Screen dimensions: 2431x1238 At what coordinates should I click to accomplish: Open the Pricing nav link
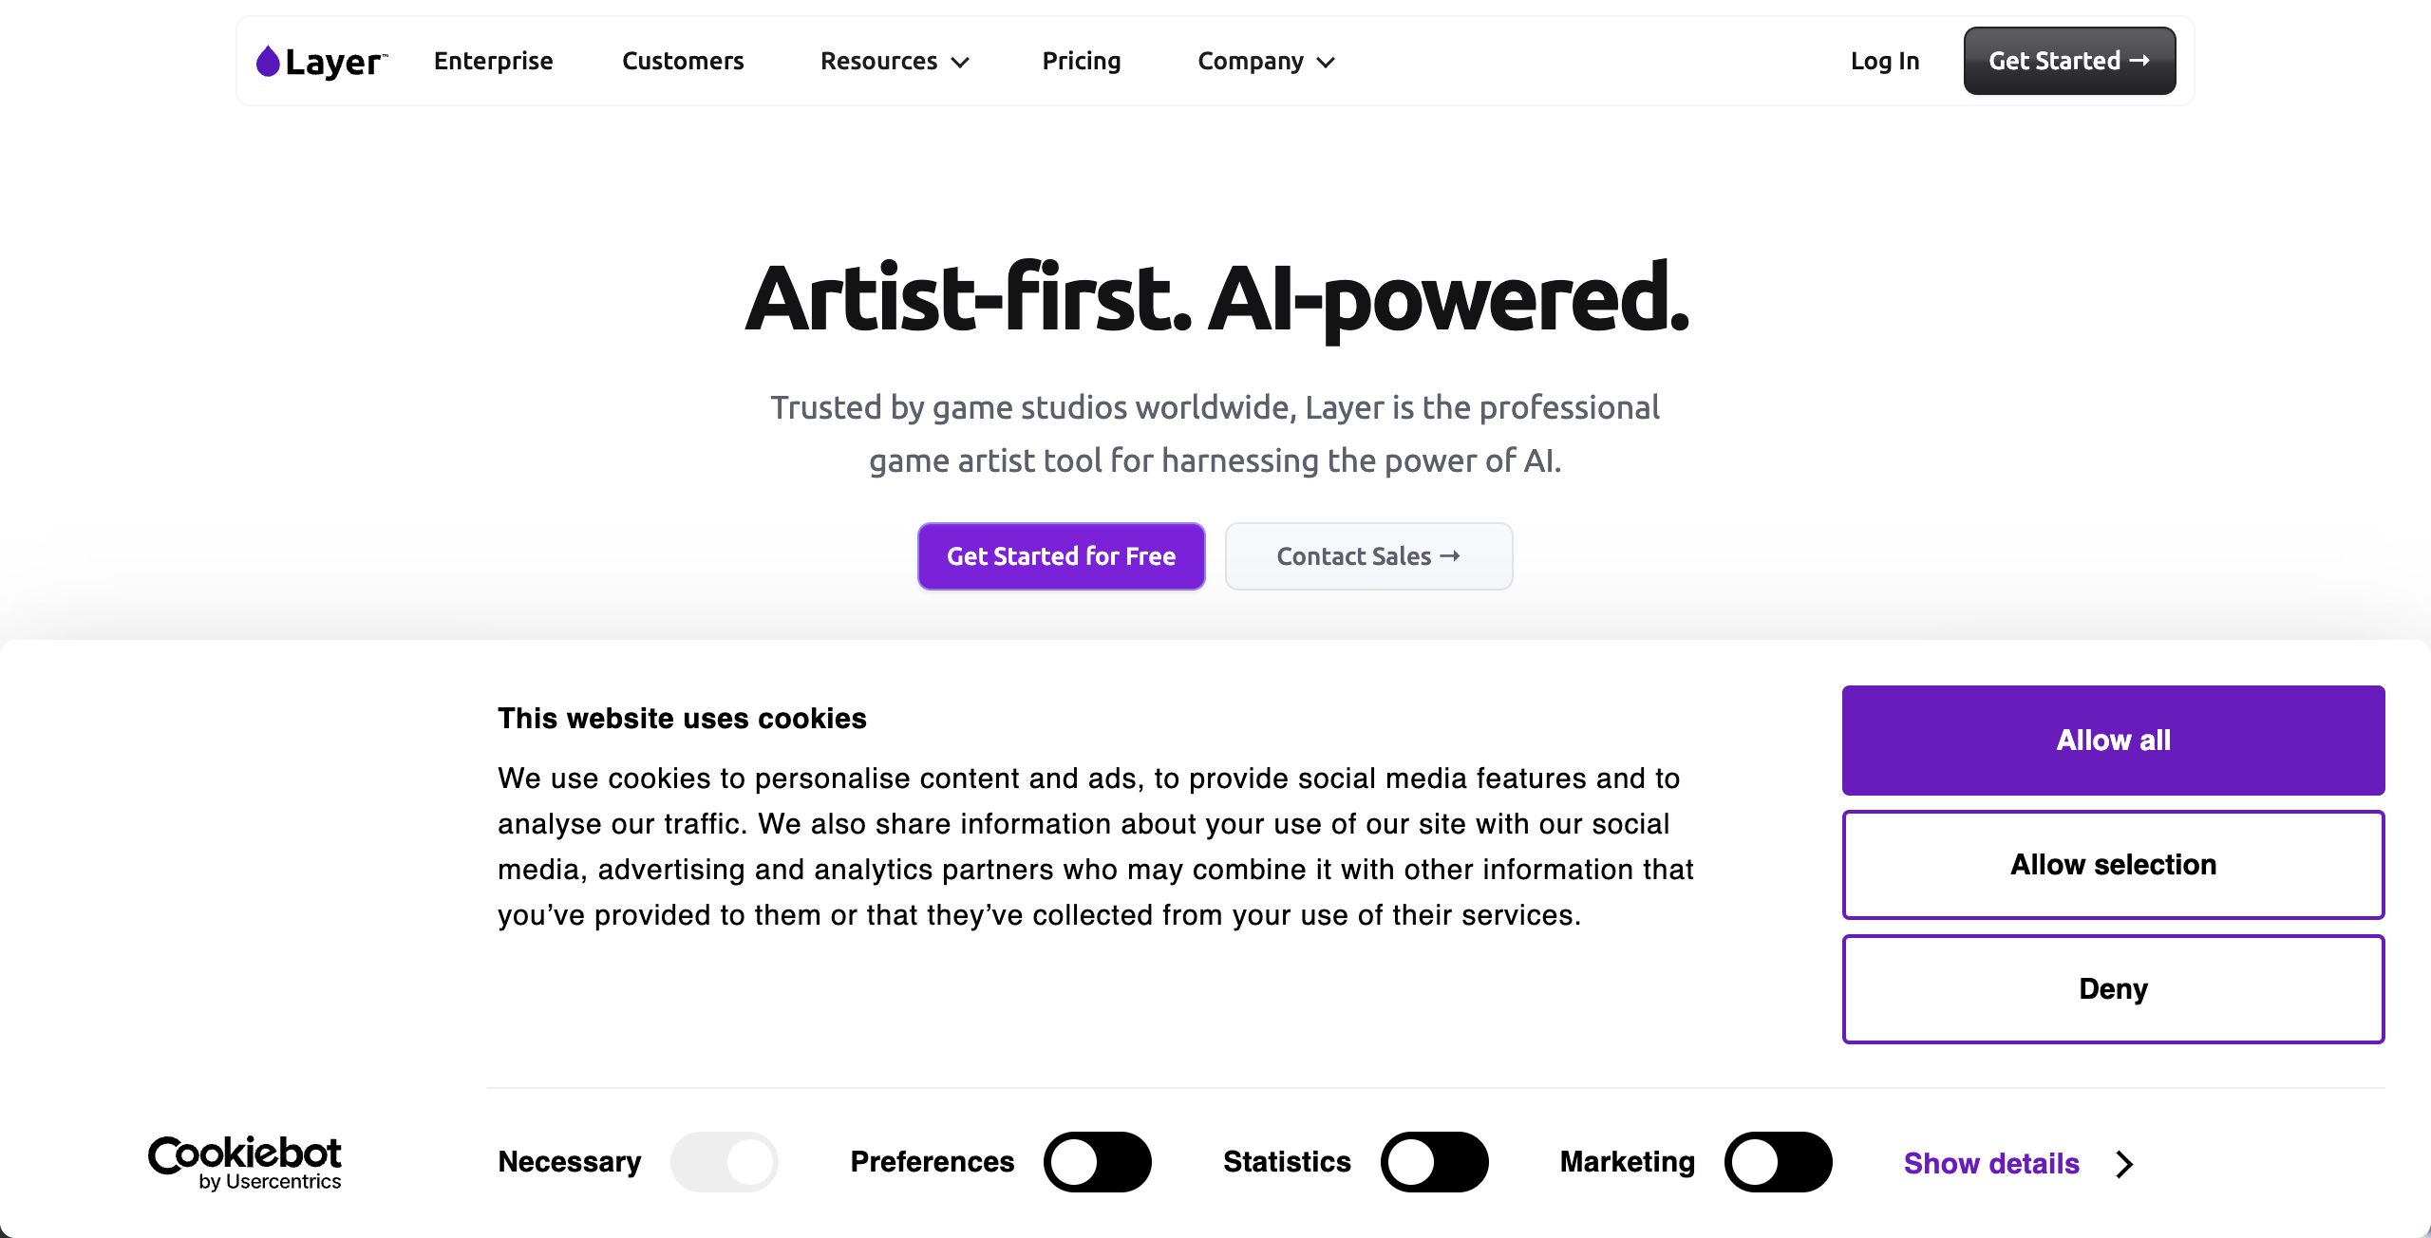[x=1082, y=62]
